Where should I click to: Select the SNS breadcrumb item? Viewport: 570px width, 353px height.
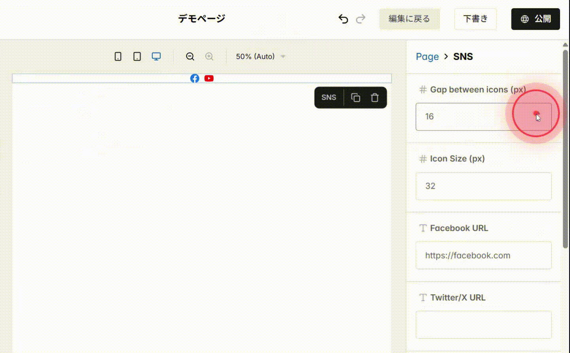tap(463, 57)
